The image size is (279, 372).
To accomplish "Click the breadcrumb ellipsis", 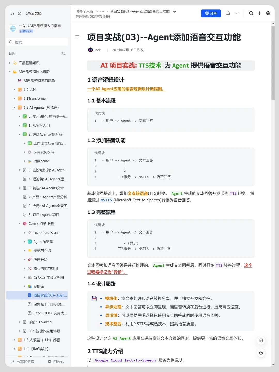I will click(102, 11).
